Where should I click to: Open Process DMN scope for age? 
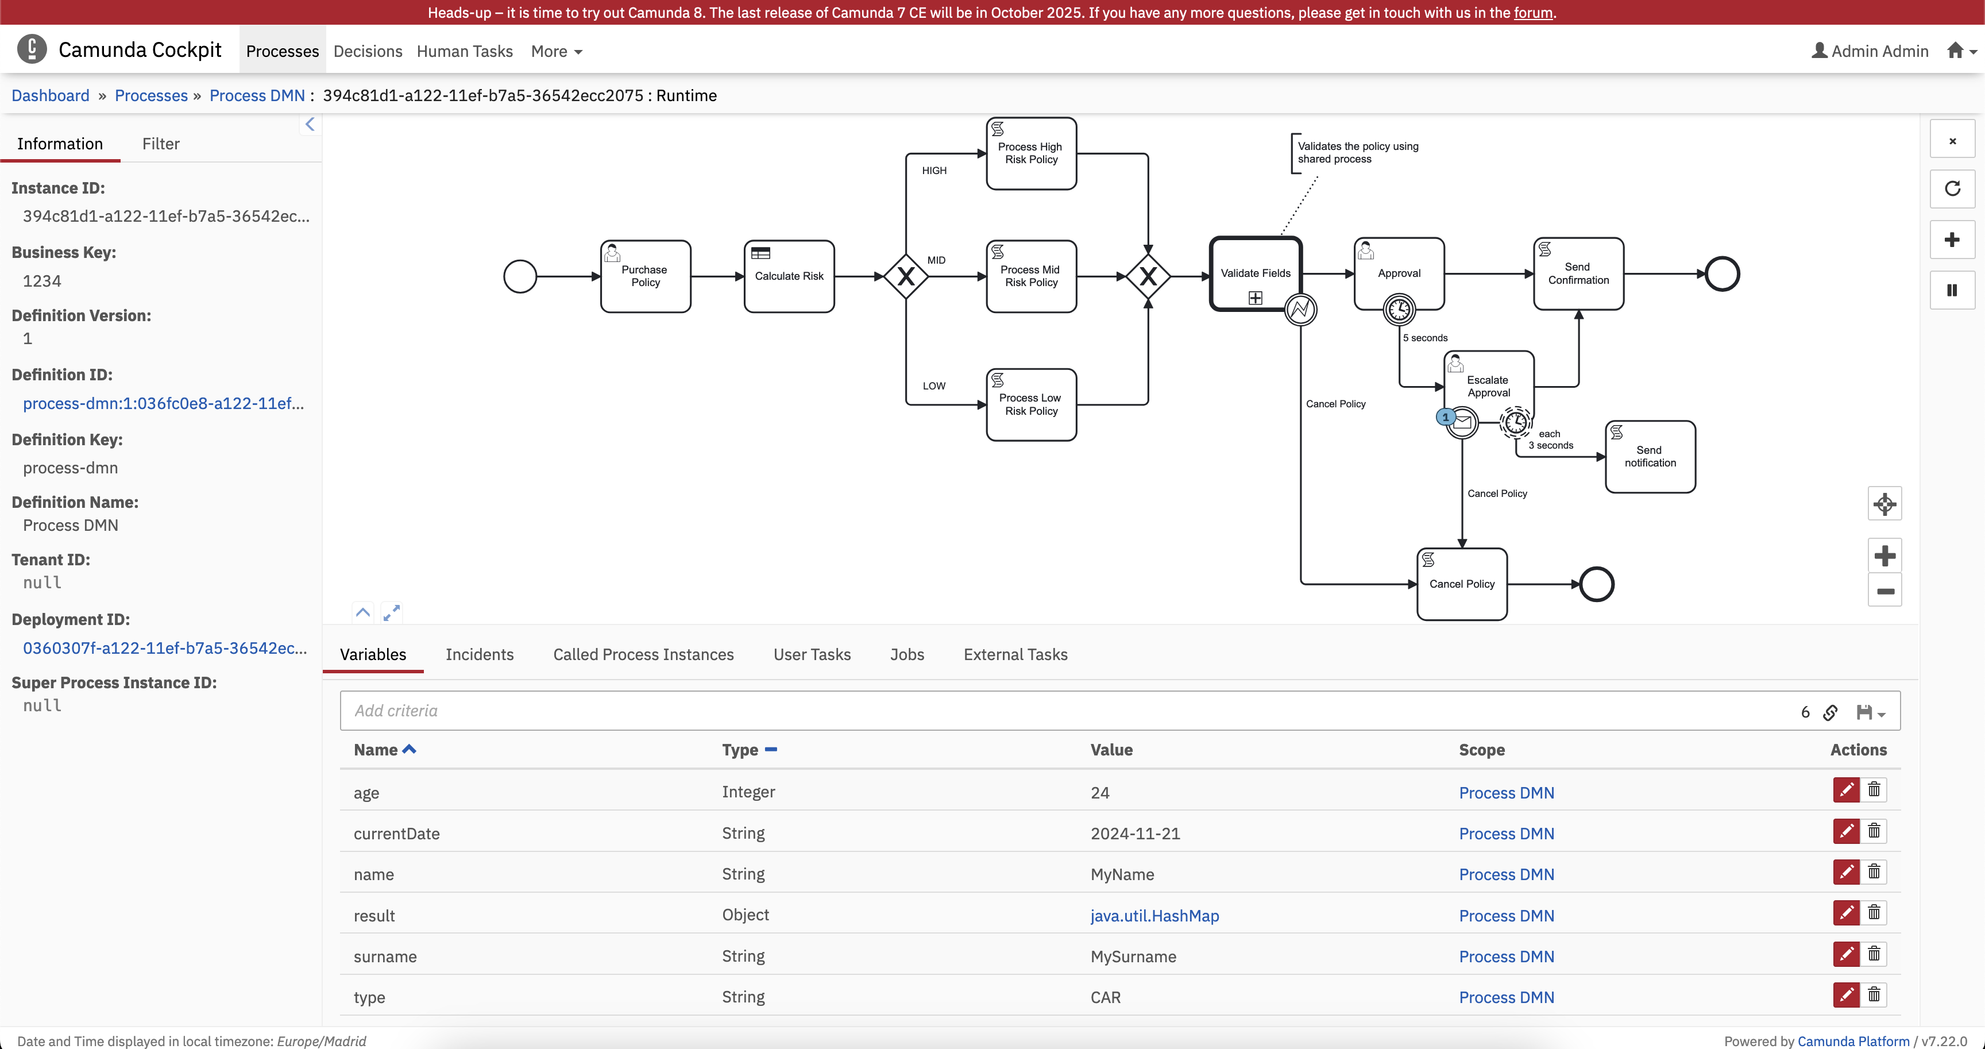tap(1506, 793)
